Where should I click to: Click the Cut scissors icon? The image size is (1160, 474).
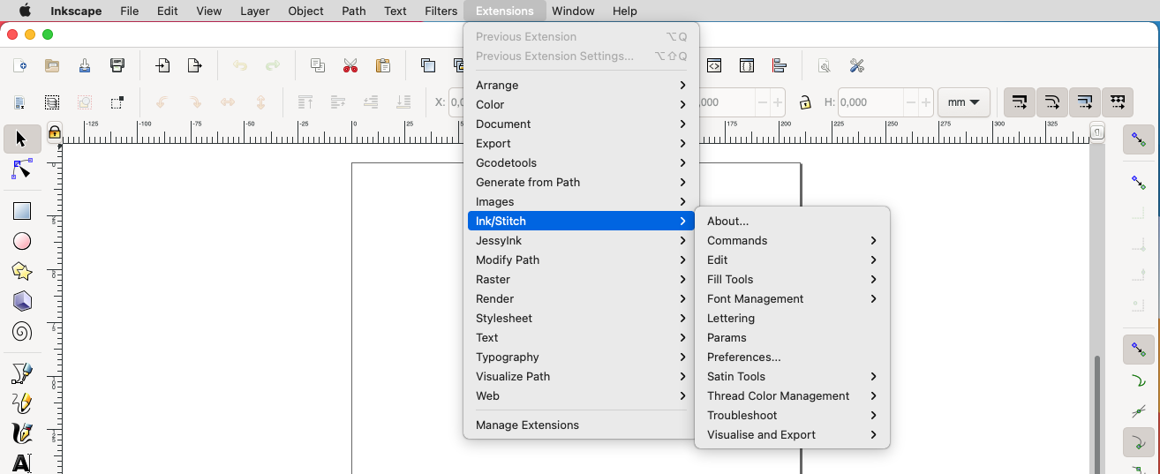(x=350, y=65)
